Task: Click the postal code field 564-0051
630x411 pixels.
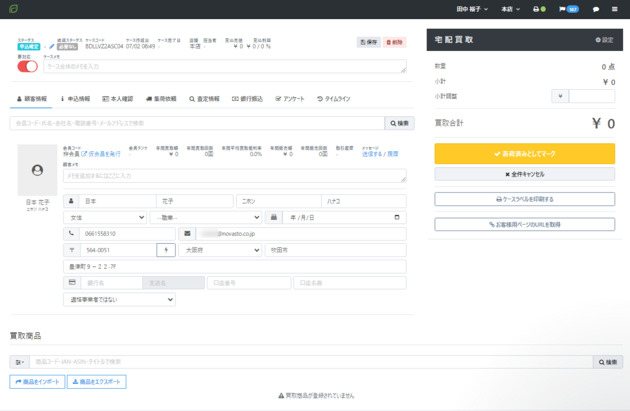Action: pyautogui.click(x=119, y=250)
